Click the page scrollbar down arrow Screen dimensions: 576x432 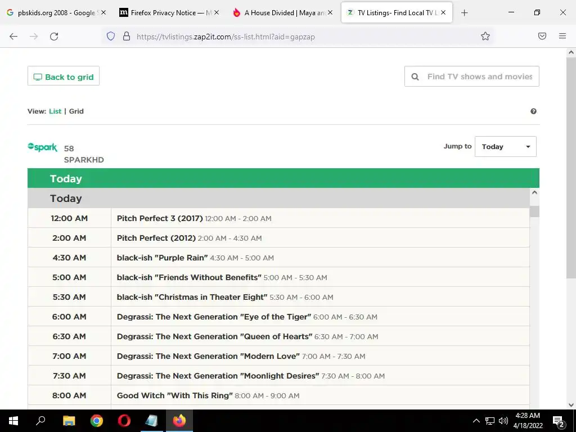571,405
